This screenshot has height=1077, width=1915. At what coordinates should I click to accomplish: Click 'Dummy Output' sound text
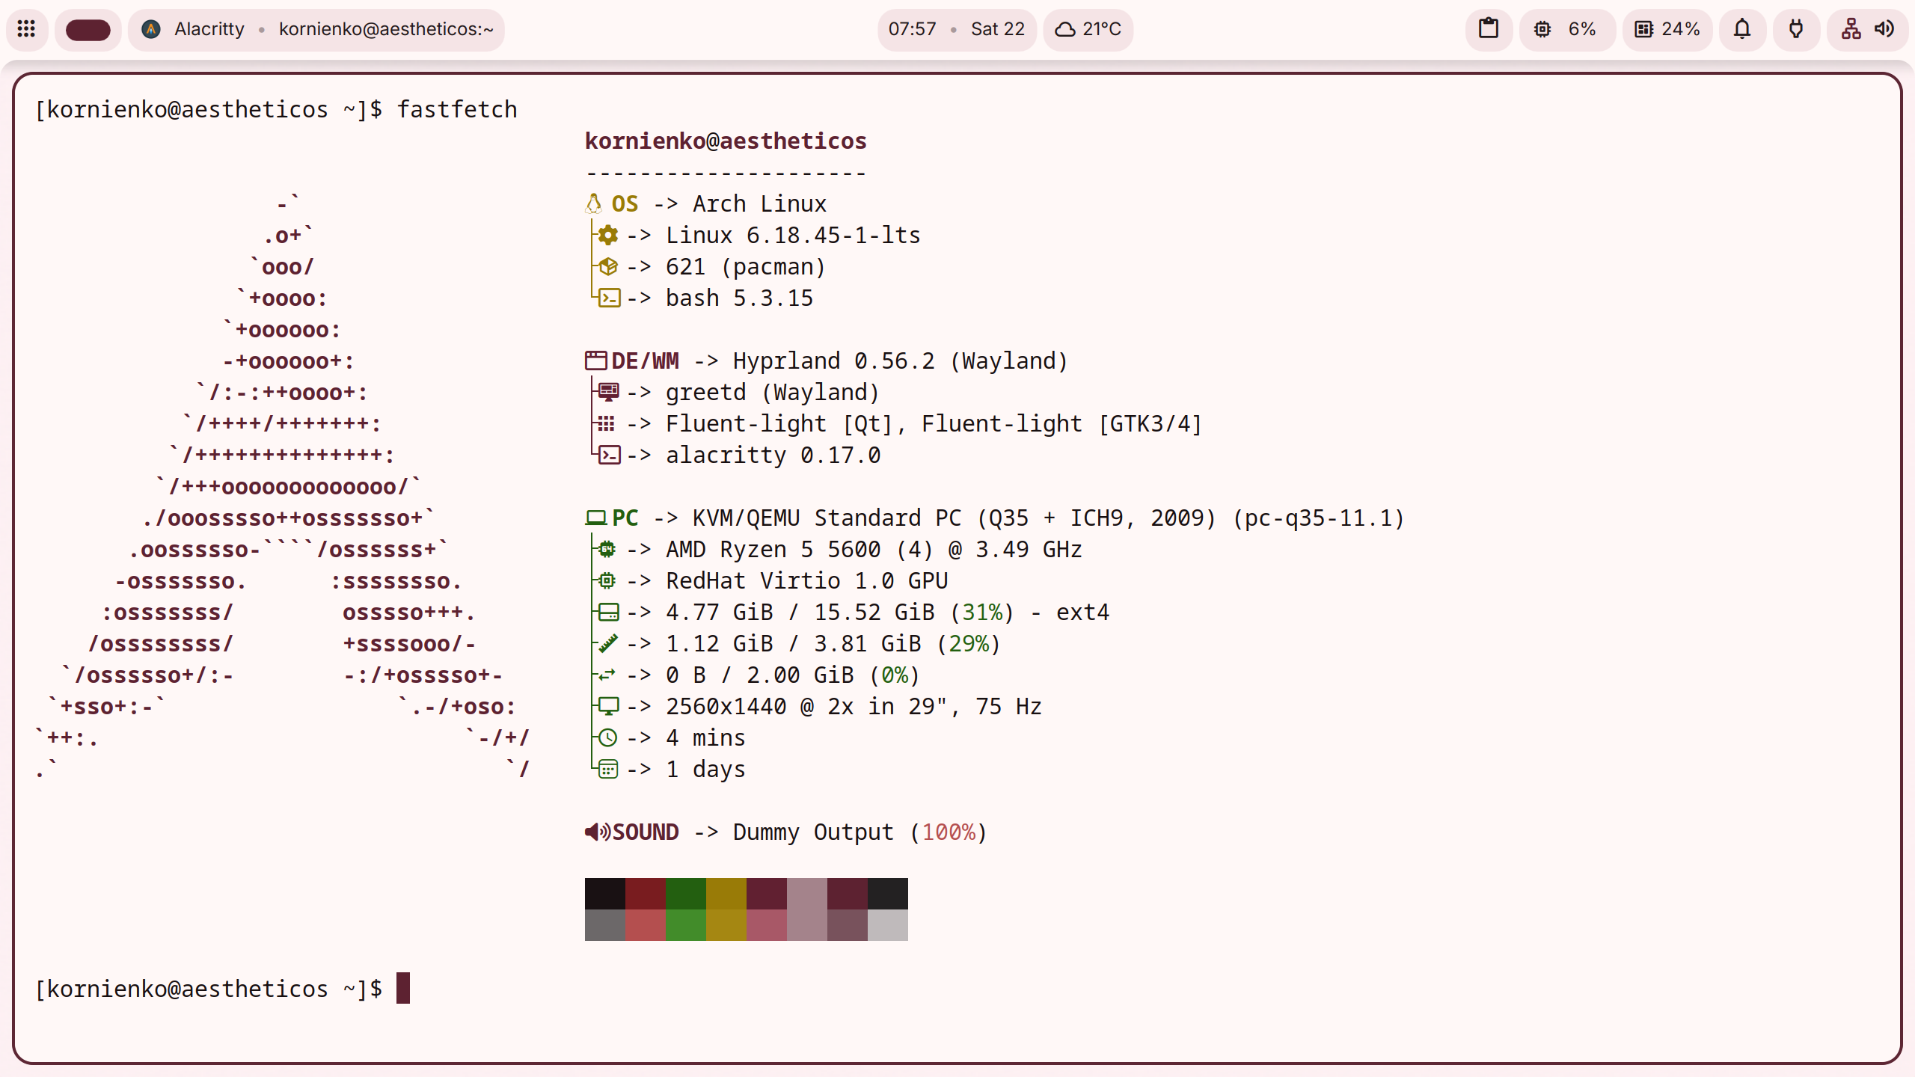point(813,832)
